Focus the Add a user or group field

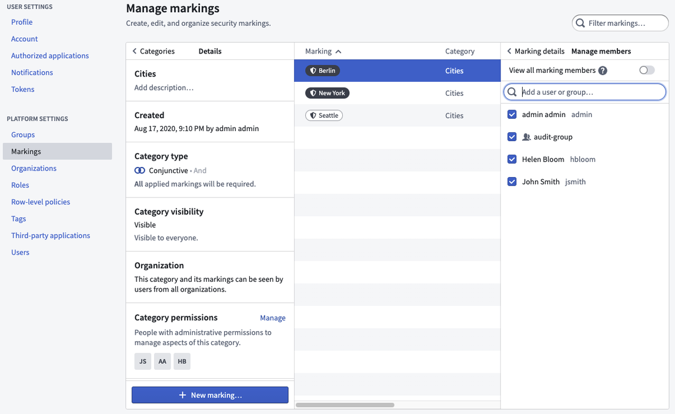pyautogui.click(x=584, y=92)
